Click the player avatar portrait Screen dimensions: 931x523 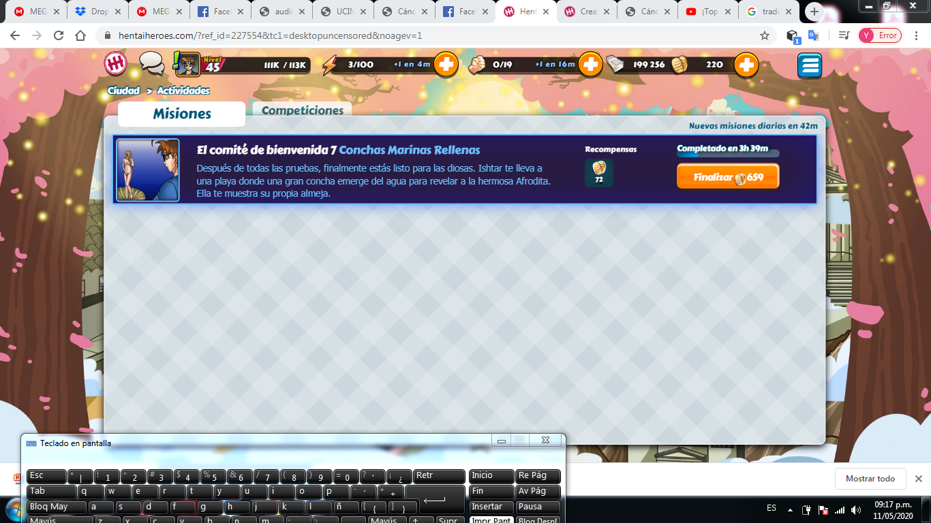coord(188,65)
